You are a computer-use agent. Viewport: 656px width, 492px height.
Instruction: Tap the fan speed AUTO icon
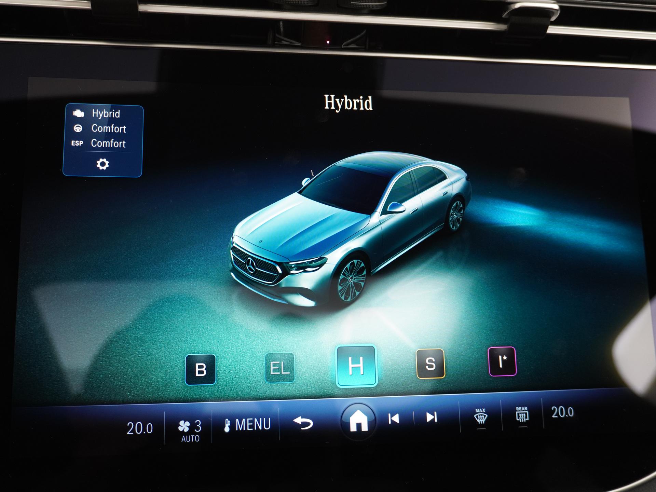[190, 430]
